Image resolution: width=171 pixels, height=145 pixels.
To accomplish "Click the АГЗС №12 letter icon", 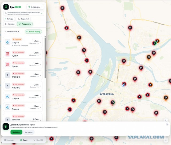I will click(x=7, y=86).
